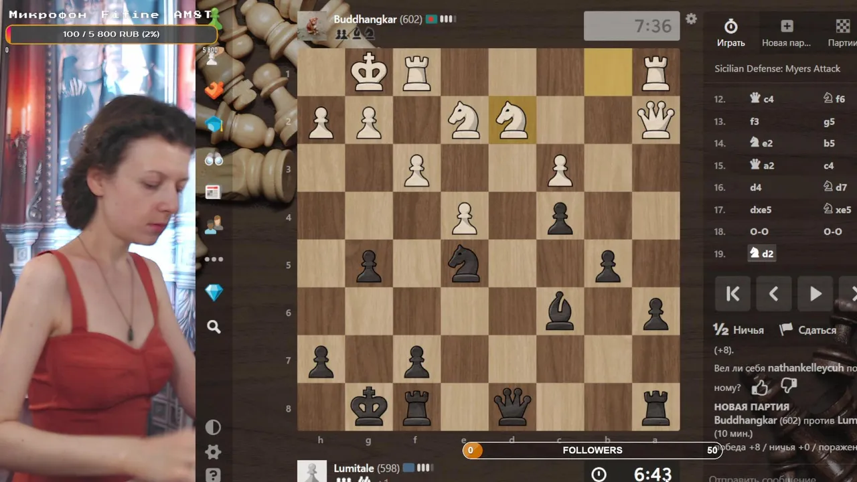
Task: Open the board settings gear near the clock
Action: (691, 19)
